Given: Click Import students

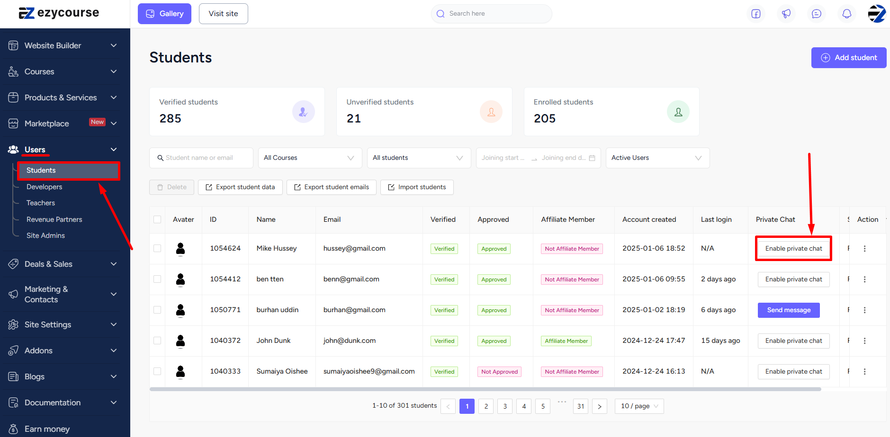Looking at the screenshot, I should point(417,187).
